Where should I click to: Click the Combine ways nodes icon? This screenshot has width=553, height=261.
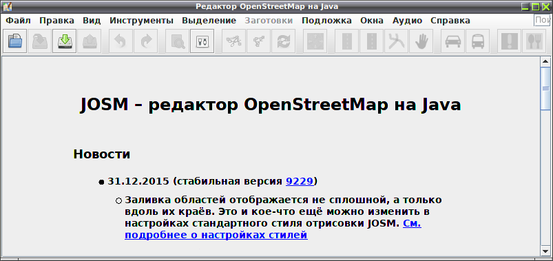[258, 41]
